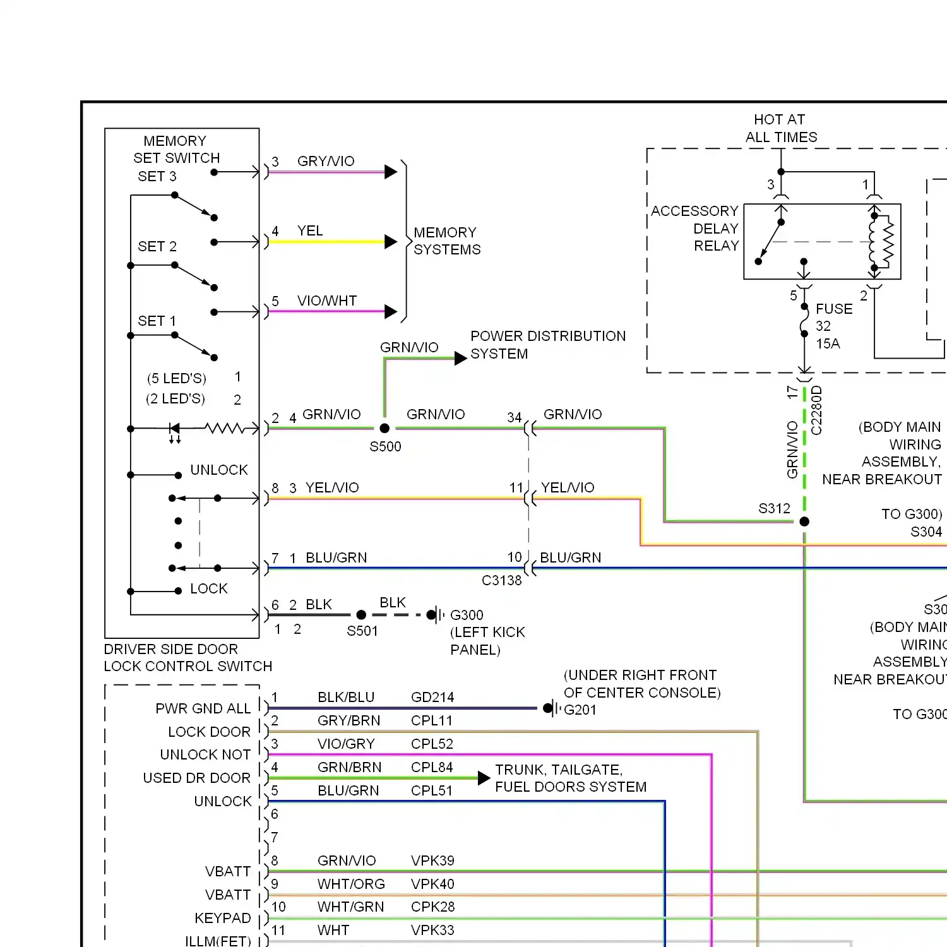The width and height of the screenshot is (947, 947).
Task: Click the CPK28 circuit code
Action: click(432, 907)
